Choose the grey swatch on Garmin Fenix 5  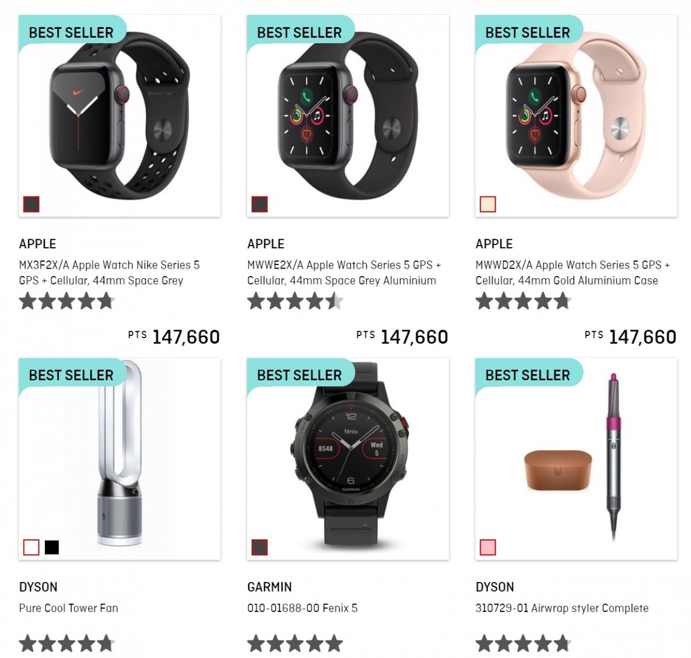point(260,547)
